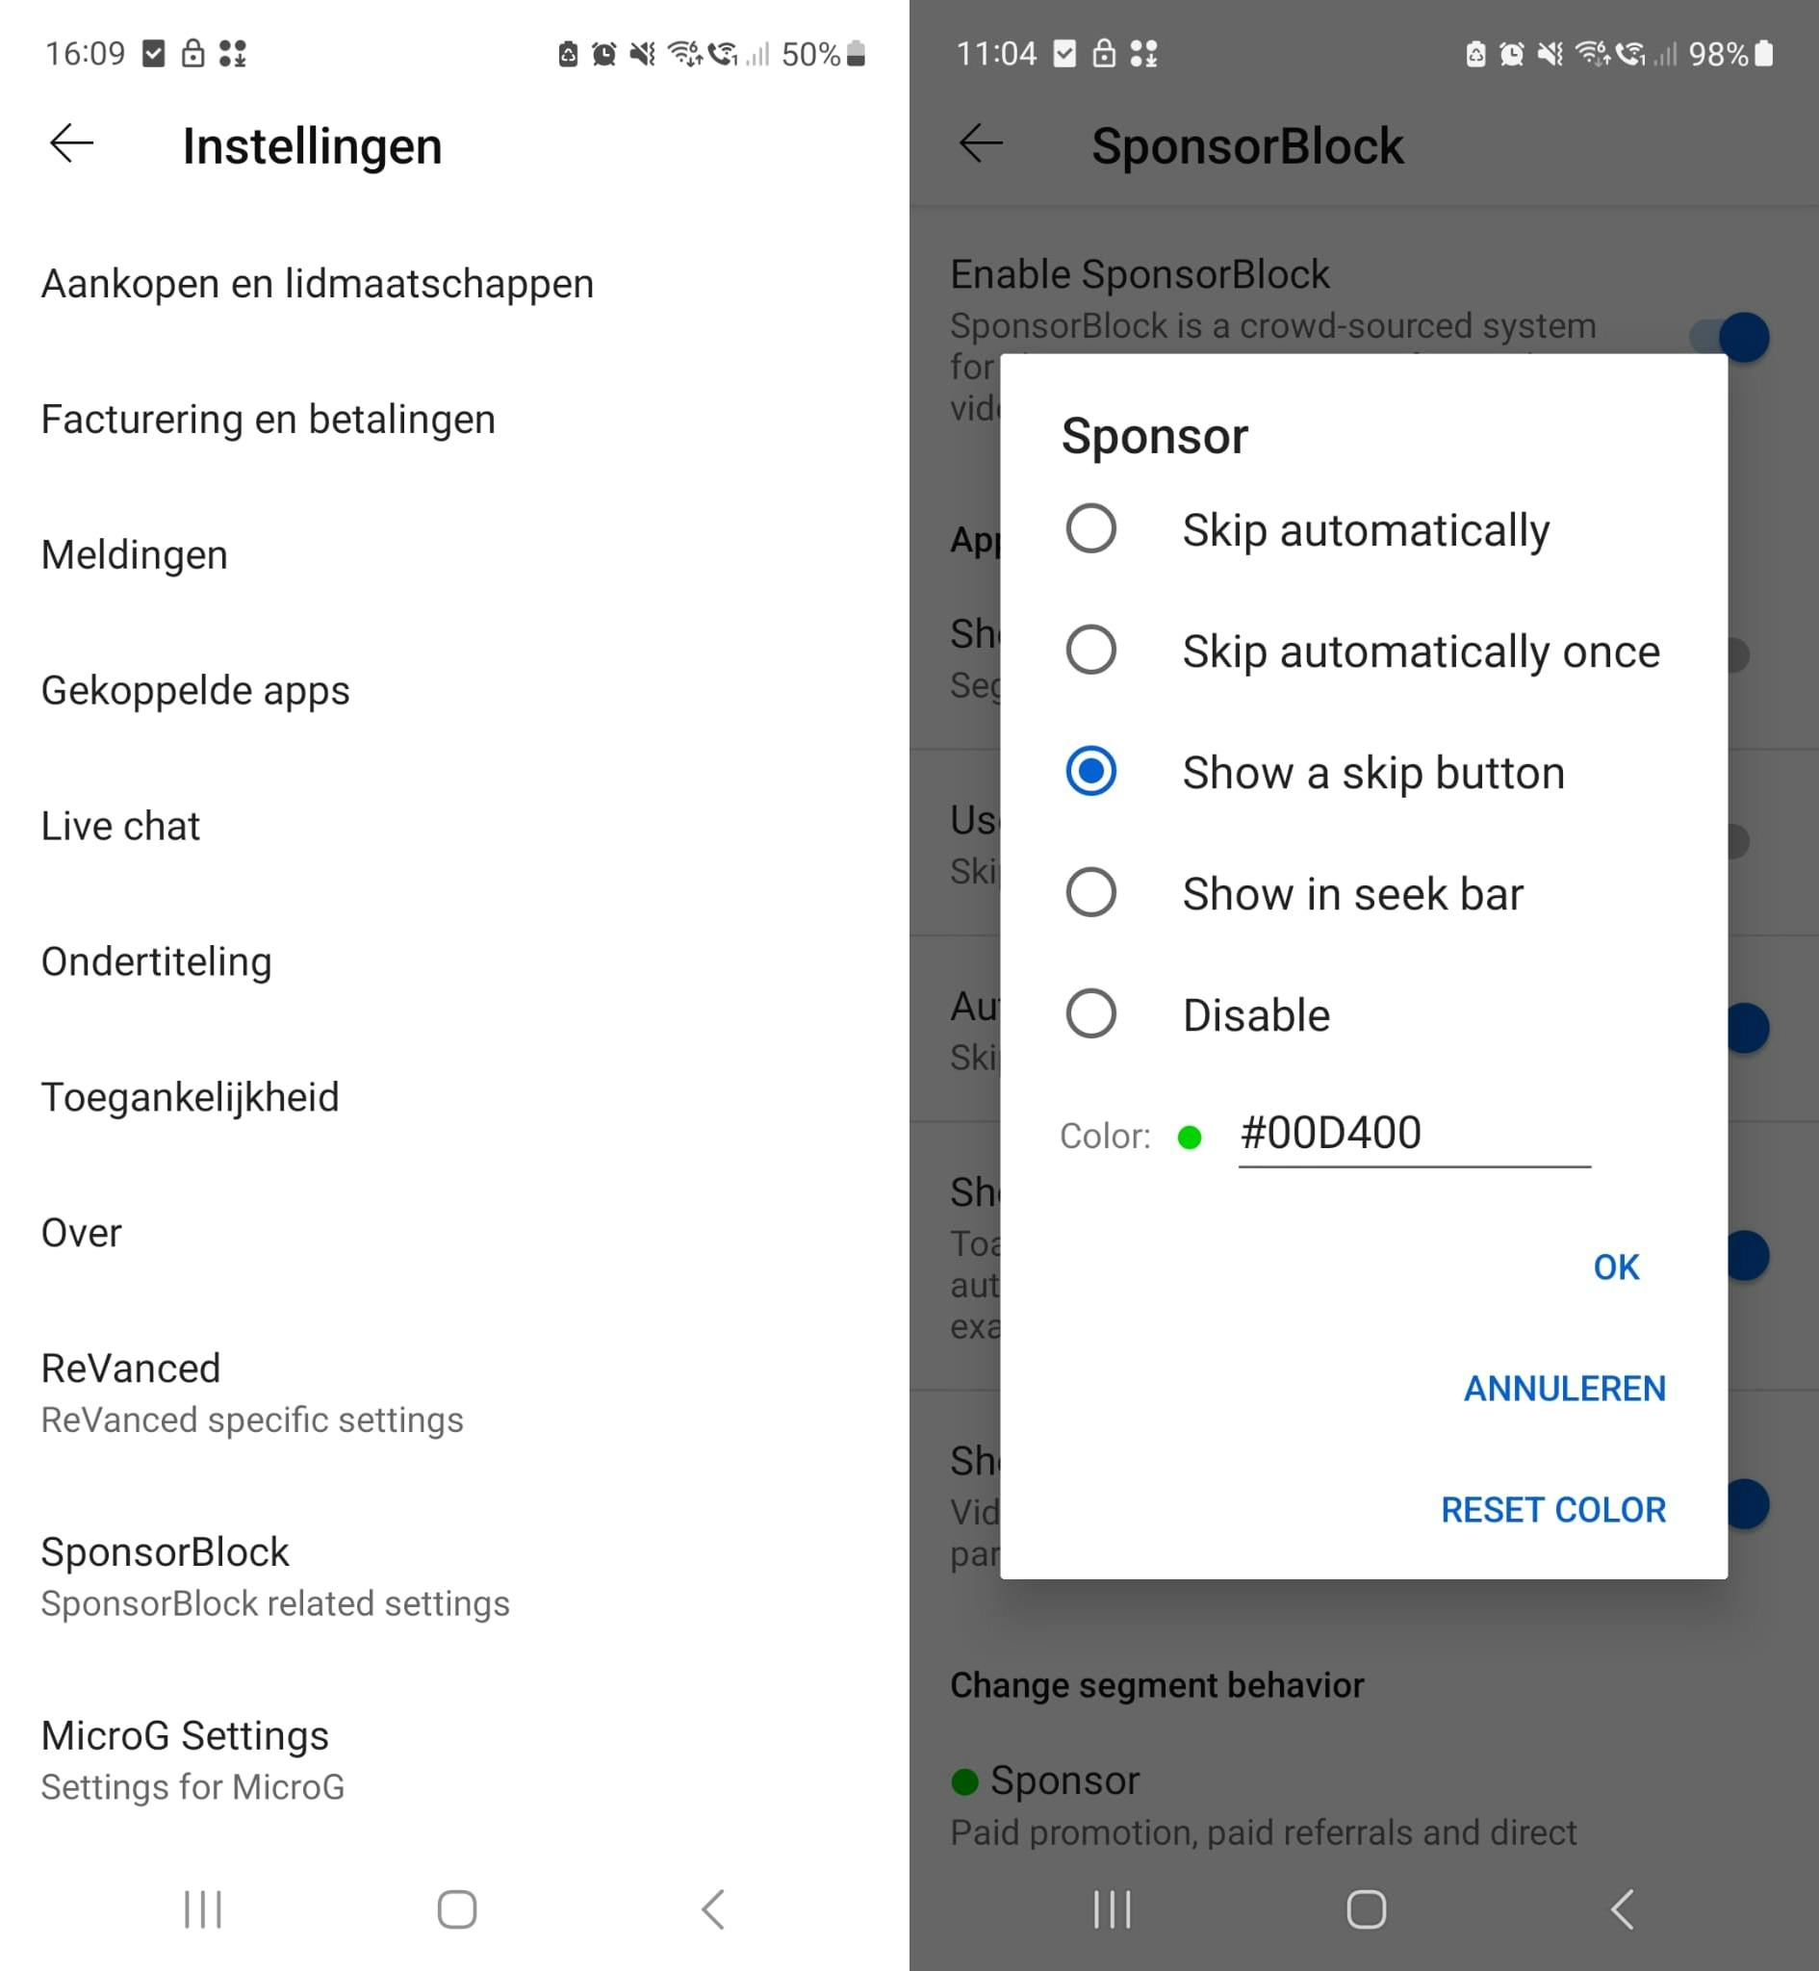The height and width of the screenshot is (1971, 1819).
Task: Select the Show in seek bar option
Action: pyautogui.click(x=1090, y=892)
